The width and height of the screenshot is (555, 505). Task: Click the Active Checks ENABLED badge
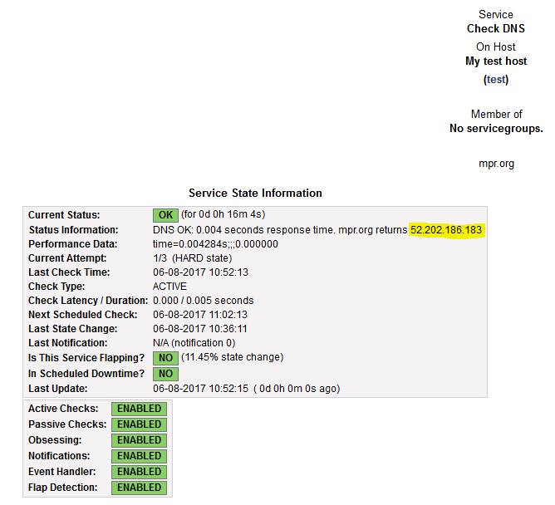click(139, 409)
